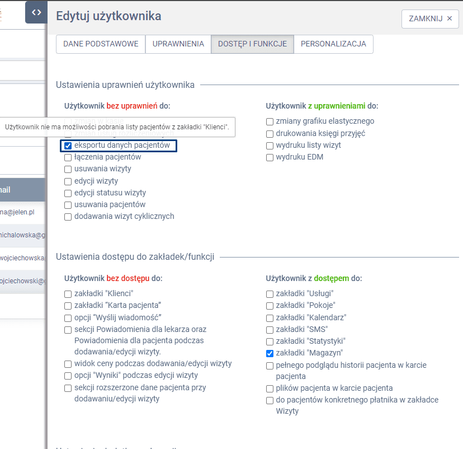Viewport: 463px width, 449px height.
Task: Close the dialog with ZAMKNIJ button
Action: (x=430, y=18)
